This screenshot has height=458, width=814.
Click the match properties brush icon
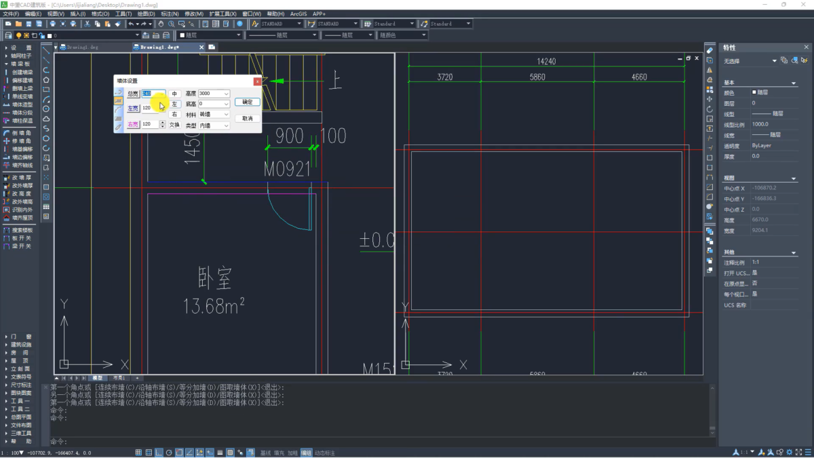pyautogui.click(x=117, y=24)
